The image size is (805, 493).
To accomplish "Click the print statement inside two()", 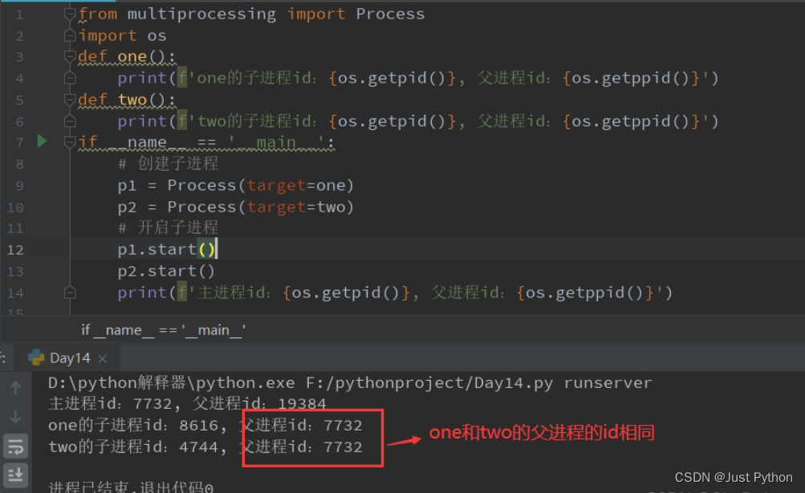I will pos(418,121).
